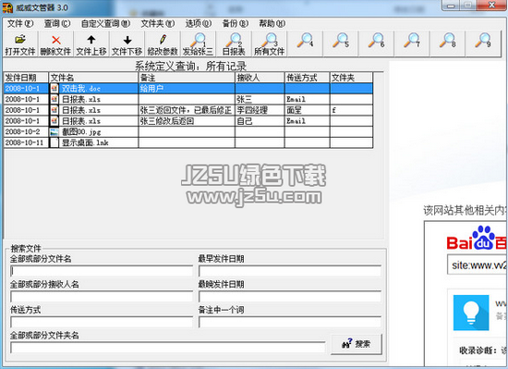The width and height of the screenshot is (508, 369).
Task: Focus the 最晚发件日期 input field
Action: click(x=290, y=296)
